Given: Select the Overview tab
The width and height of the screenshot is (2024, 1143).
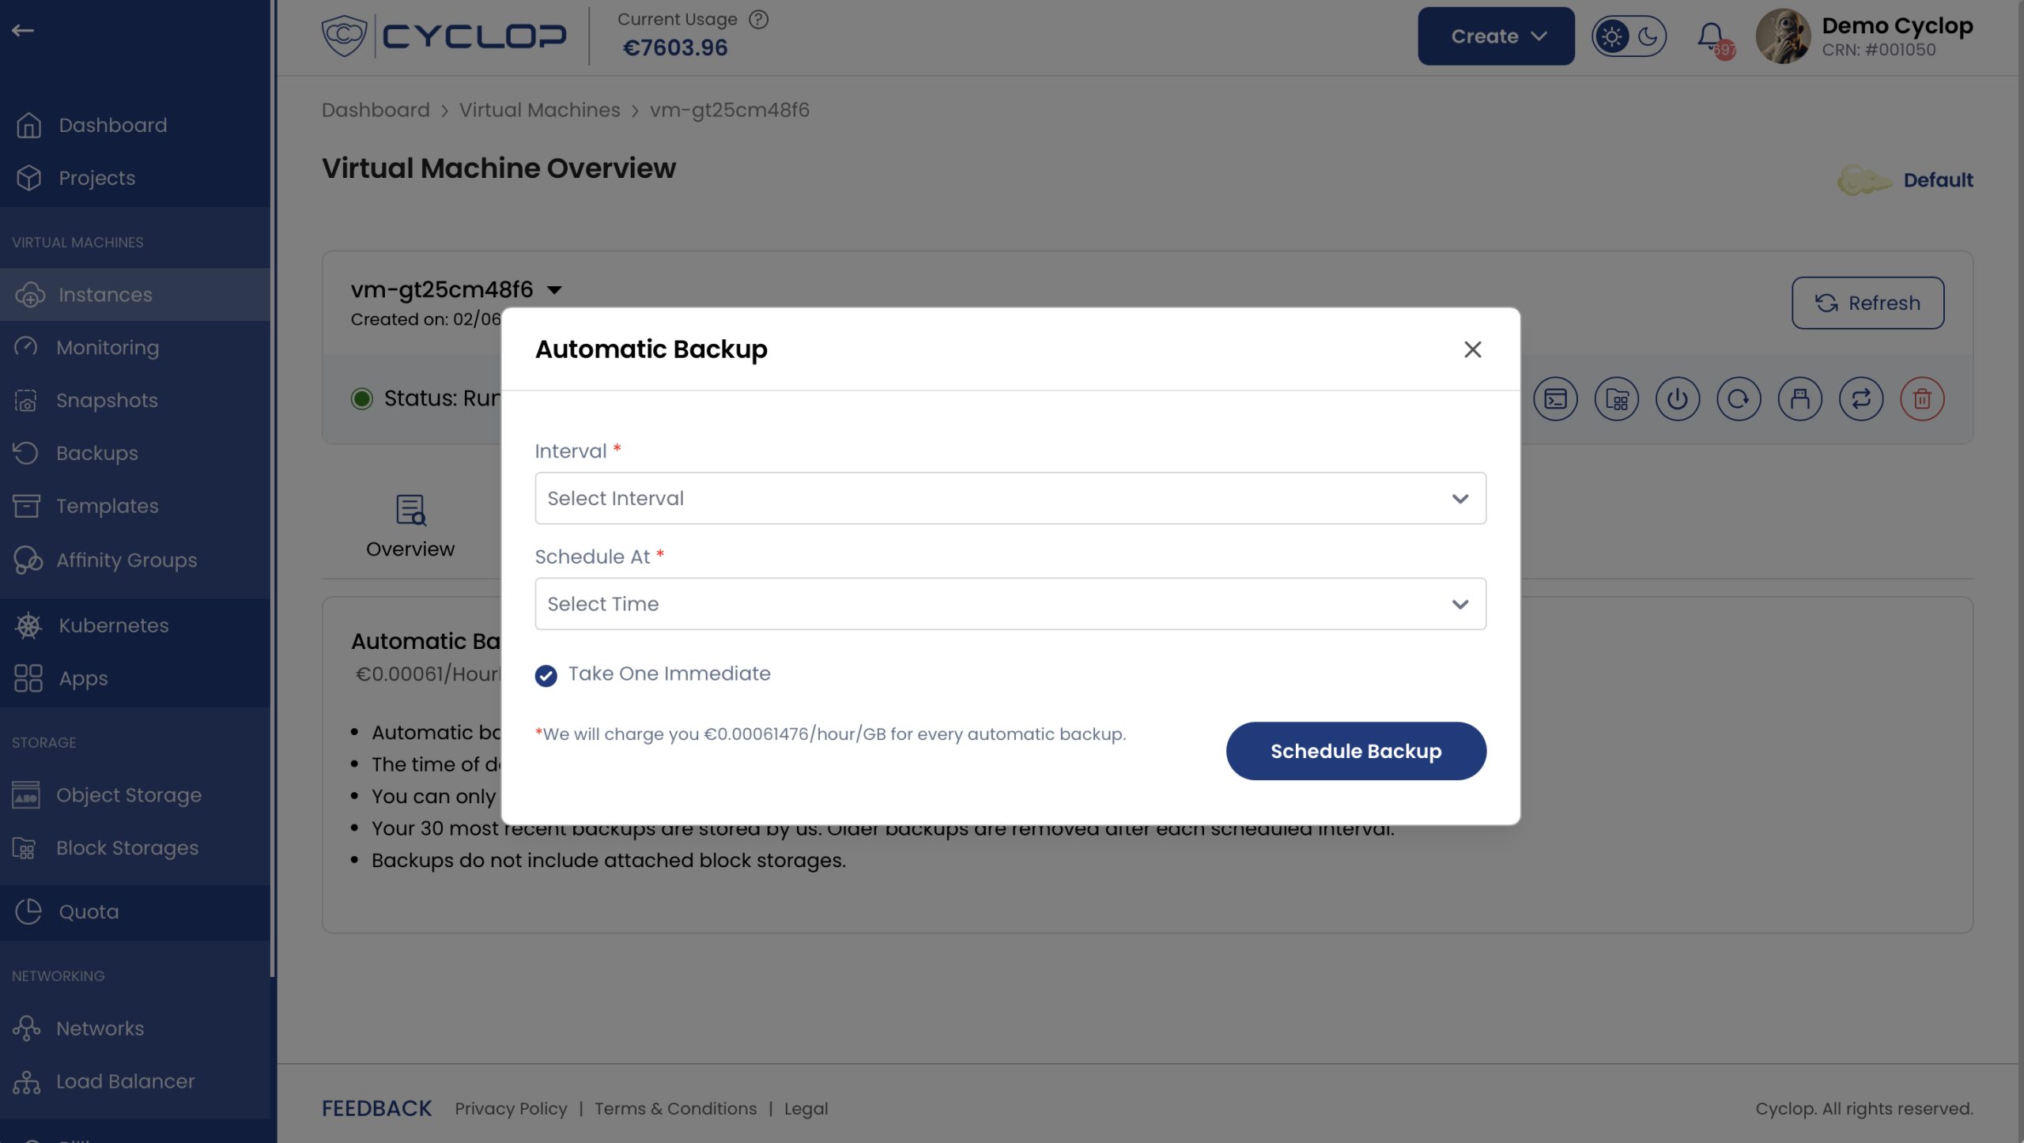Looking at the screenshot, I should pos(410,526).
